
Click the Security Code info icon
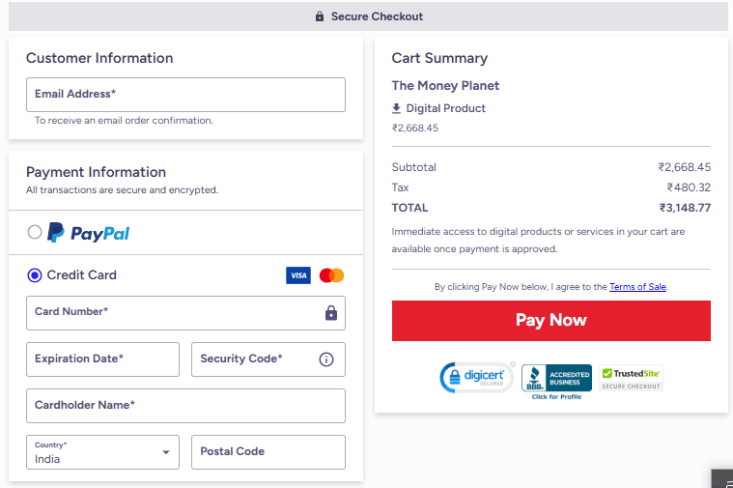point(326,359)
